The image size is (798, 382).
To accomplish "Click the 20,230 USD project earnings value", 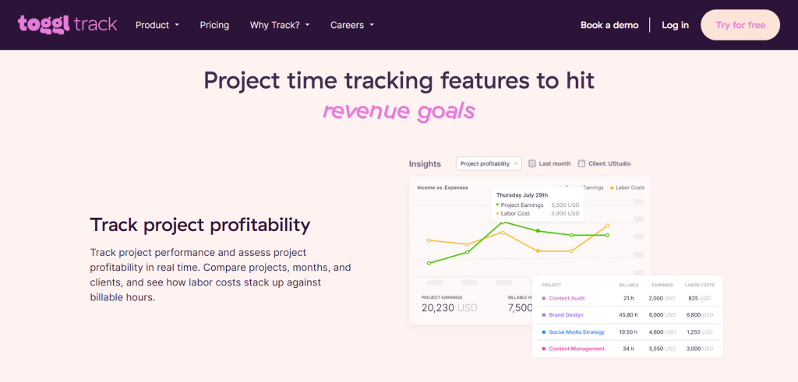I will point(450,307).
